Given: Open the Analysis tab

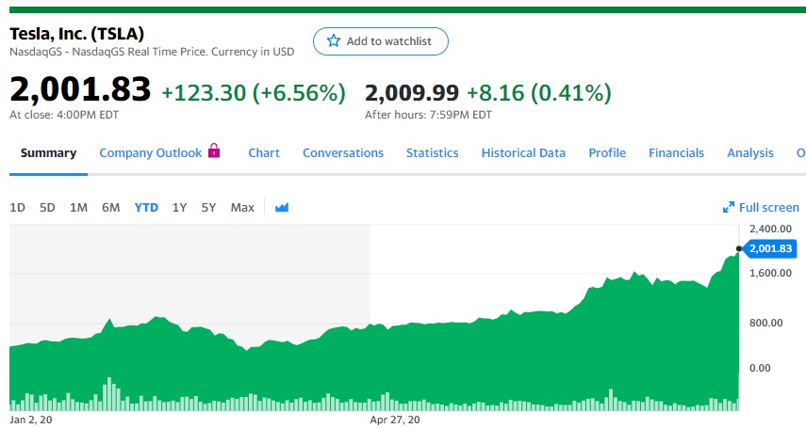Looking at the screenshot, I should click(750, 153).
